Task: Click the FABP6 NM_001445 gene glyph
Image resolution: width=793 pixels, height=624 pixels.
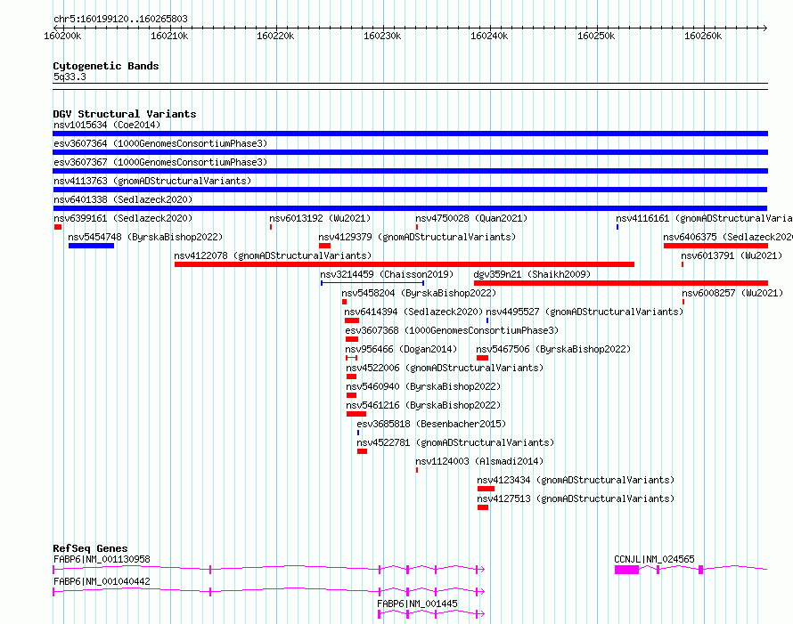Action: click(x=431, y=614)
